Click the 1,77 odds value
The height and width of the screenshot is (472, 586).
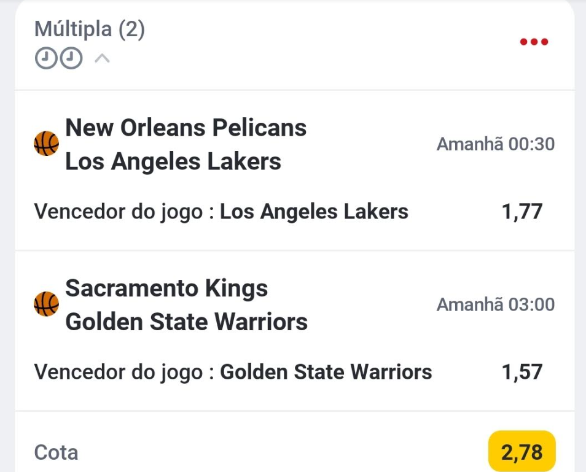click(522, 212)
